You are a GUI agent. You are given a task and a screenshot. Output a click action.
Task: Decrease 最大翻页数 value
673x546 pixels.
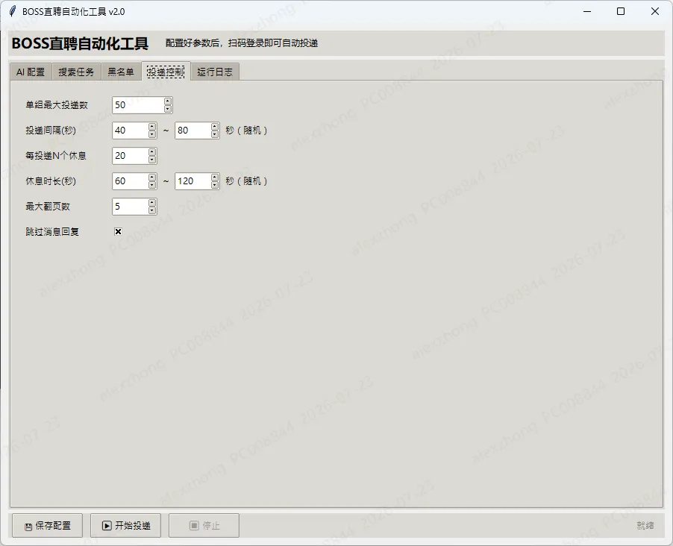tap(152, 210)
